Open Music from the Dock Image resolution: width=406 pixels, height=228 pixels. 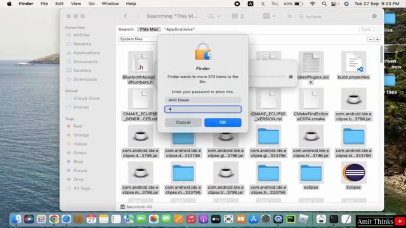click(x=191, y=219)
